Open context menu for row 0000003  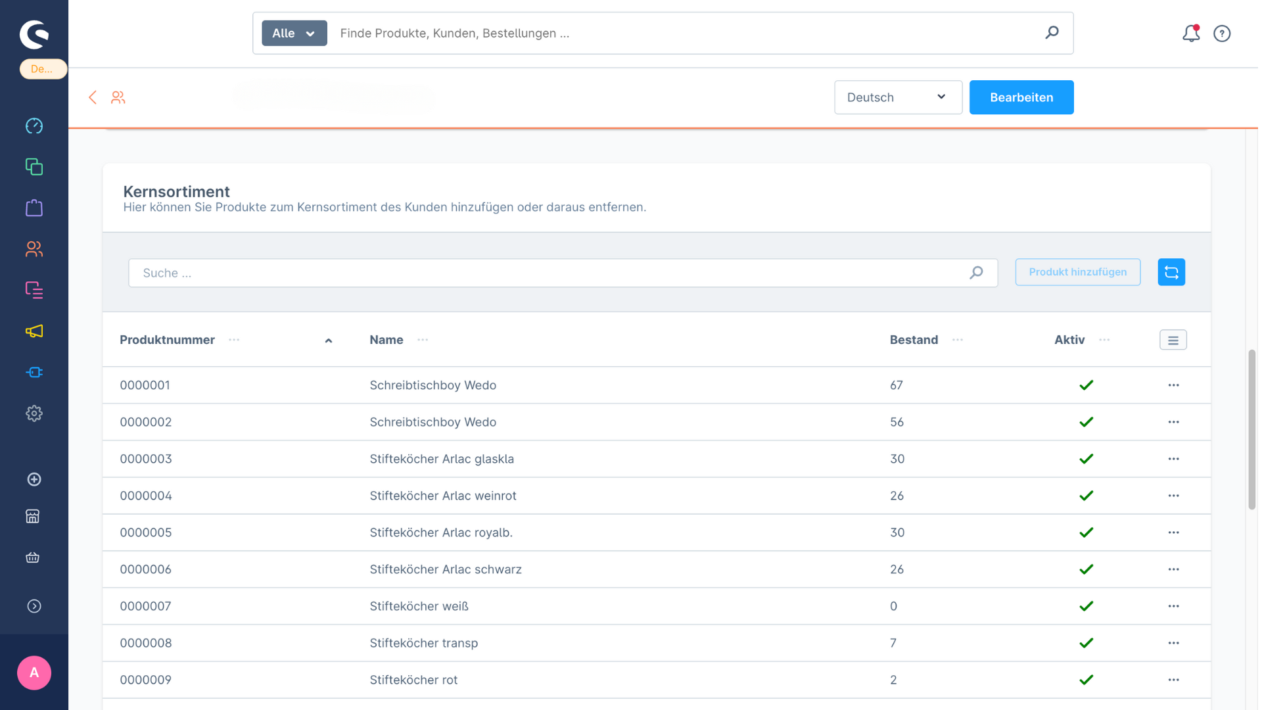(x=1173, y=459)
